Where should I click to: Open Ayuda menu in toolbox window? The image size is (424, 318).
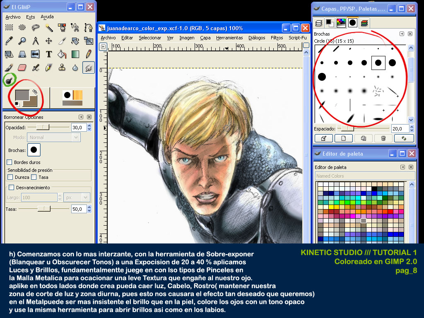(x=47, y=17)
